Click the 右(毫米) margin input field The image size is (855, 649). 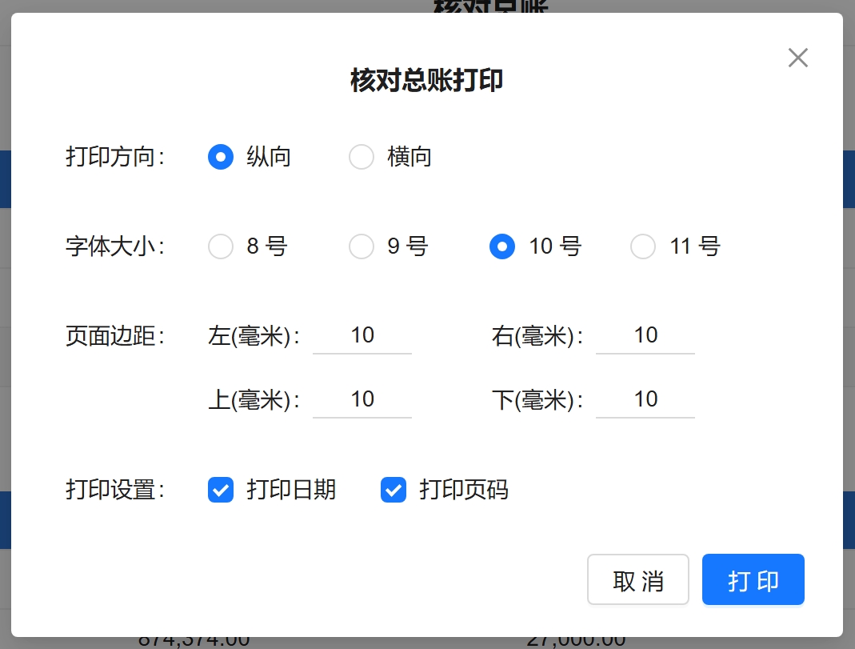point(645,335)
